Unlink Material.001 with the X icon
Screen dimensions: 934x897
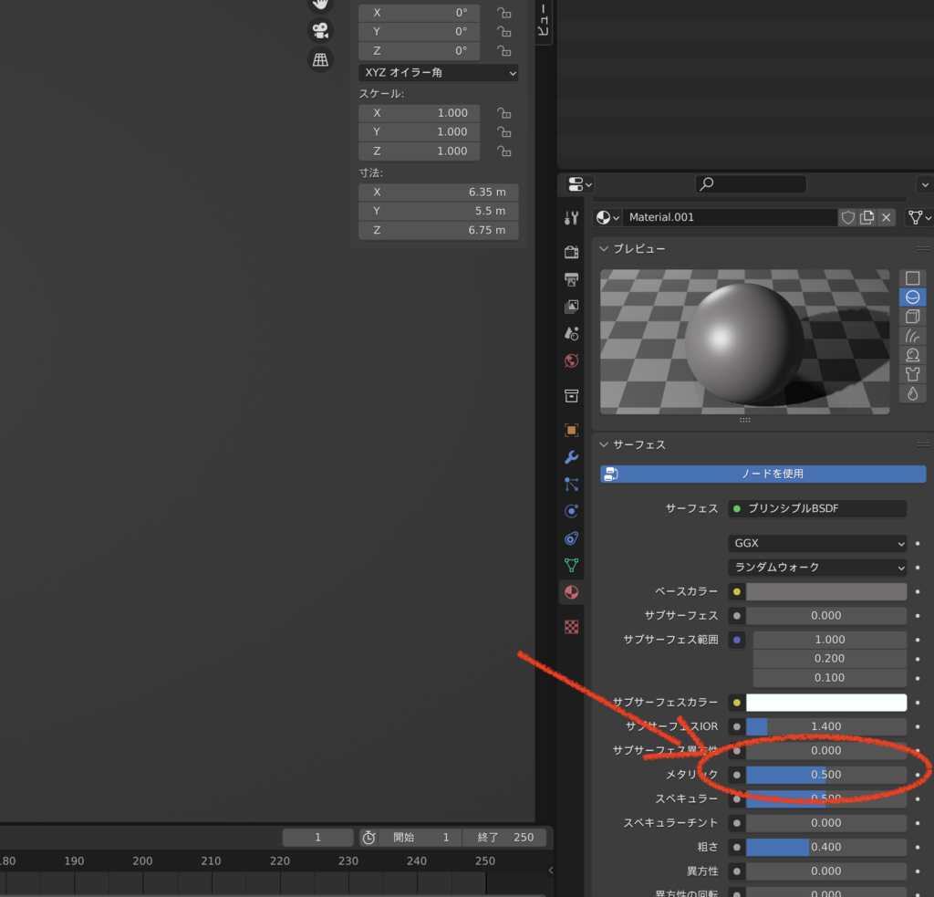click(x=887, y=217)
